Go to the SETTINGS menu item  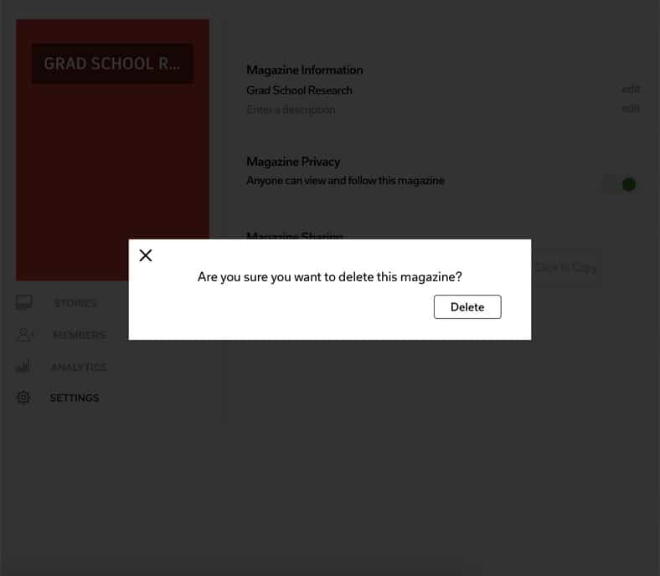[75, 398]
